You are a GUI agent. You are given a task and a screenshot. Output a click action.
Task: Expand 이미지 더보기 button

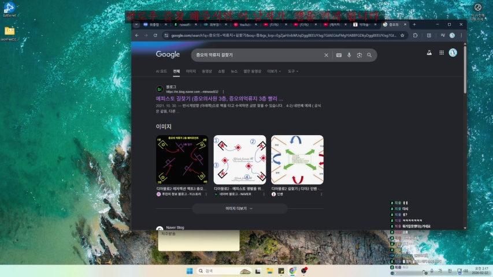[240, 208]
